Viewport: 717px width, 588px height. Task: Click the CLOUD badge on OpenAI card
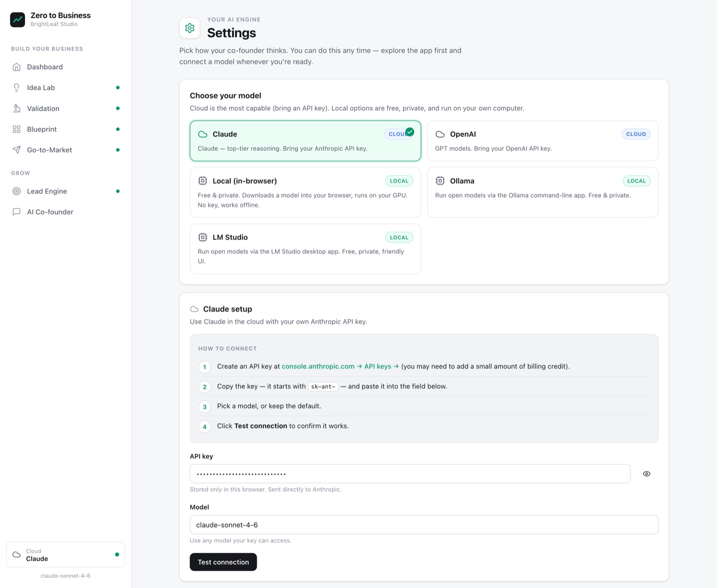(x=636, y=134)
